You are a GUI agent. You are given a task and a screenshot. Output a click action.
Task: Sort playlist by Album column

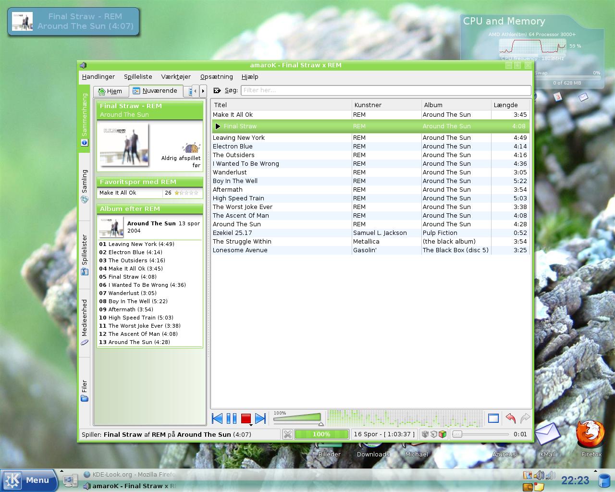click(456, 105)
